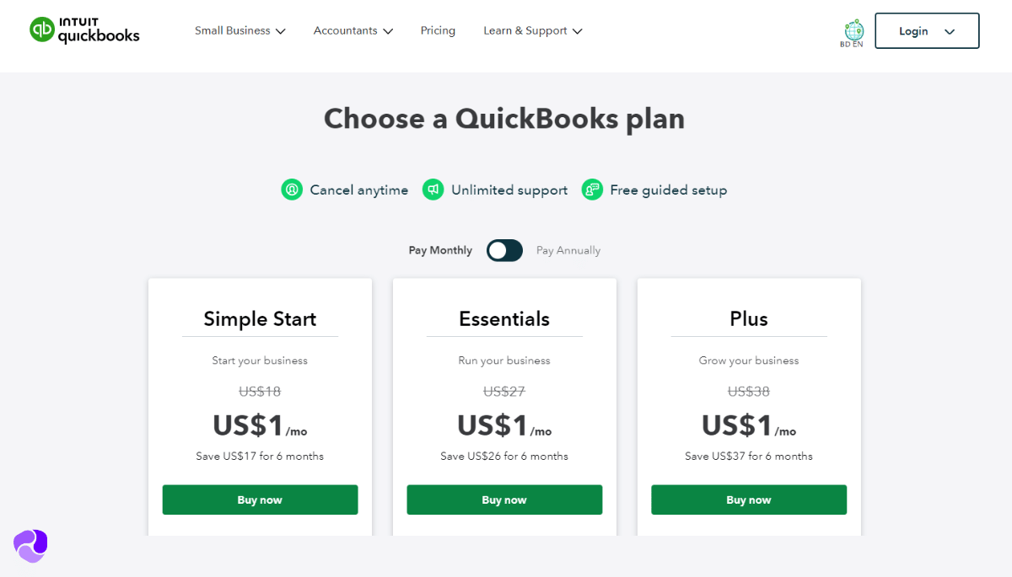Click the Free guided setup icon
The width and height of the screenshot is (1012, 577).
(x=592, y=190)
